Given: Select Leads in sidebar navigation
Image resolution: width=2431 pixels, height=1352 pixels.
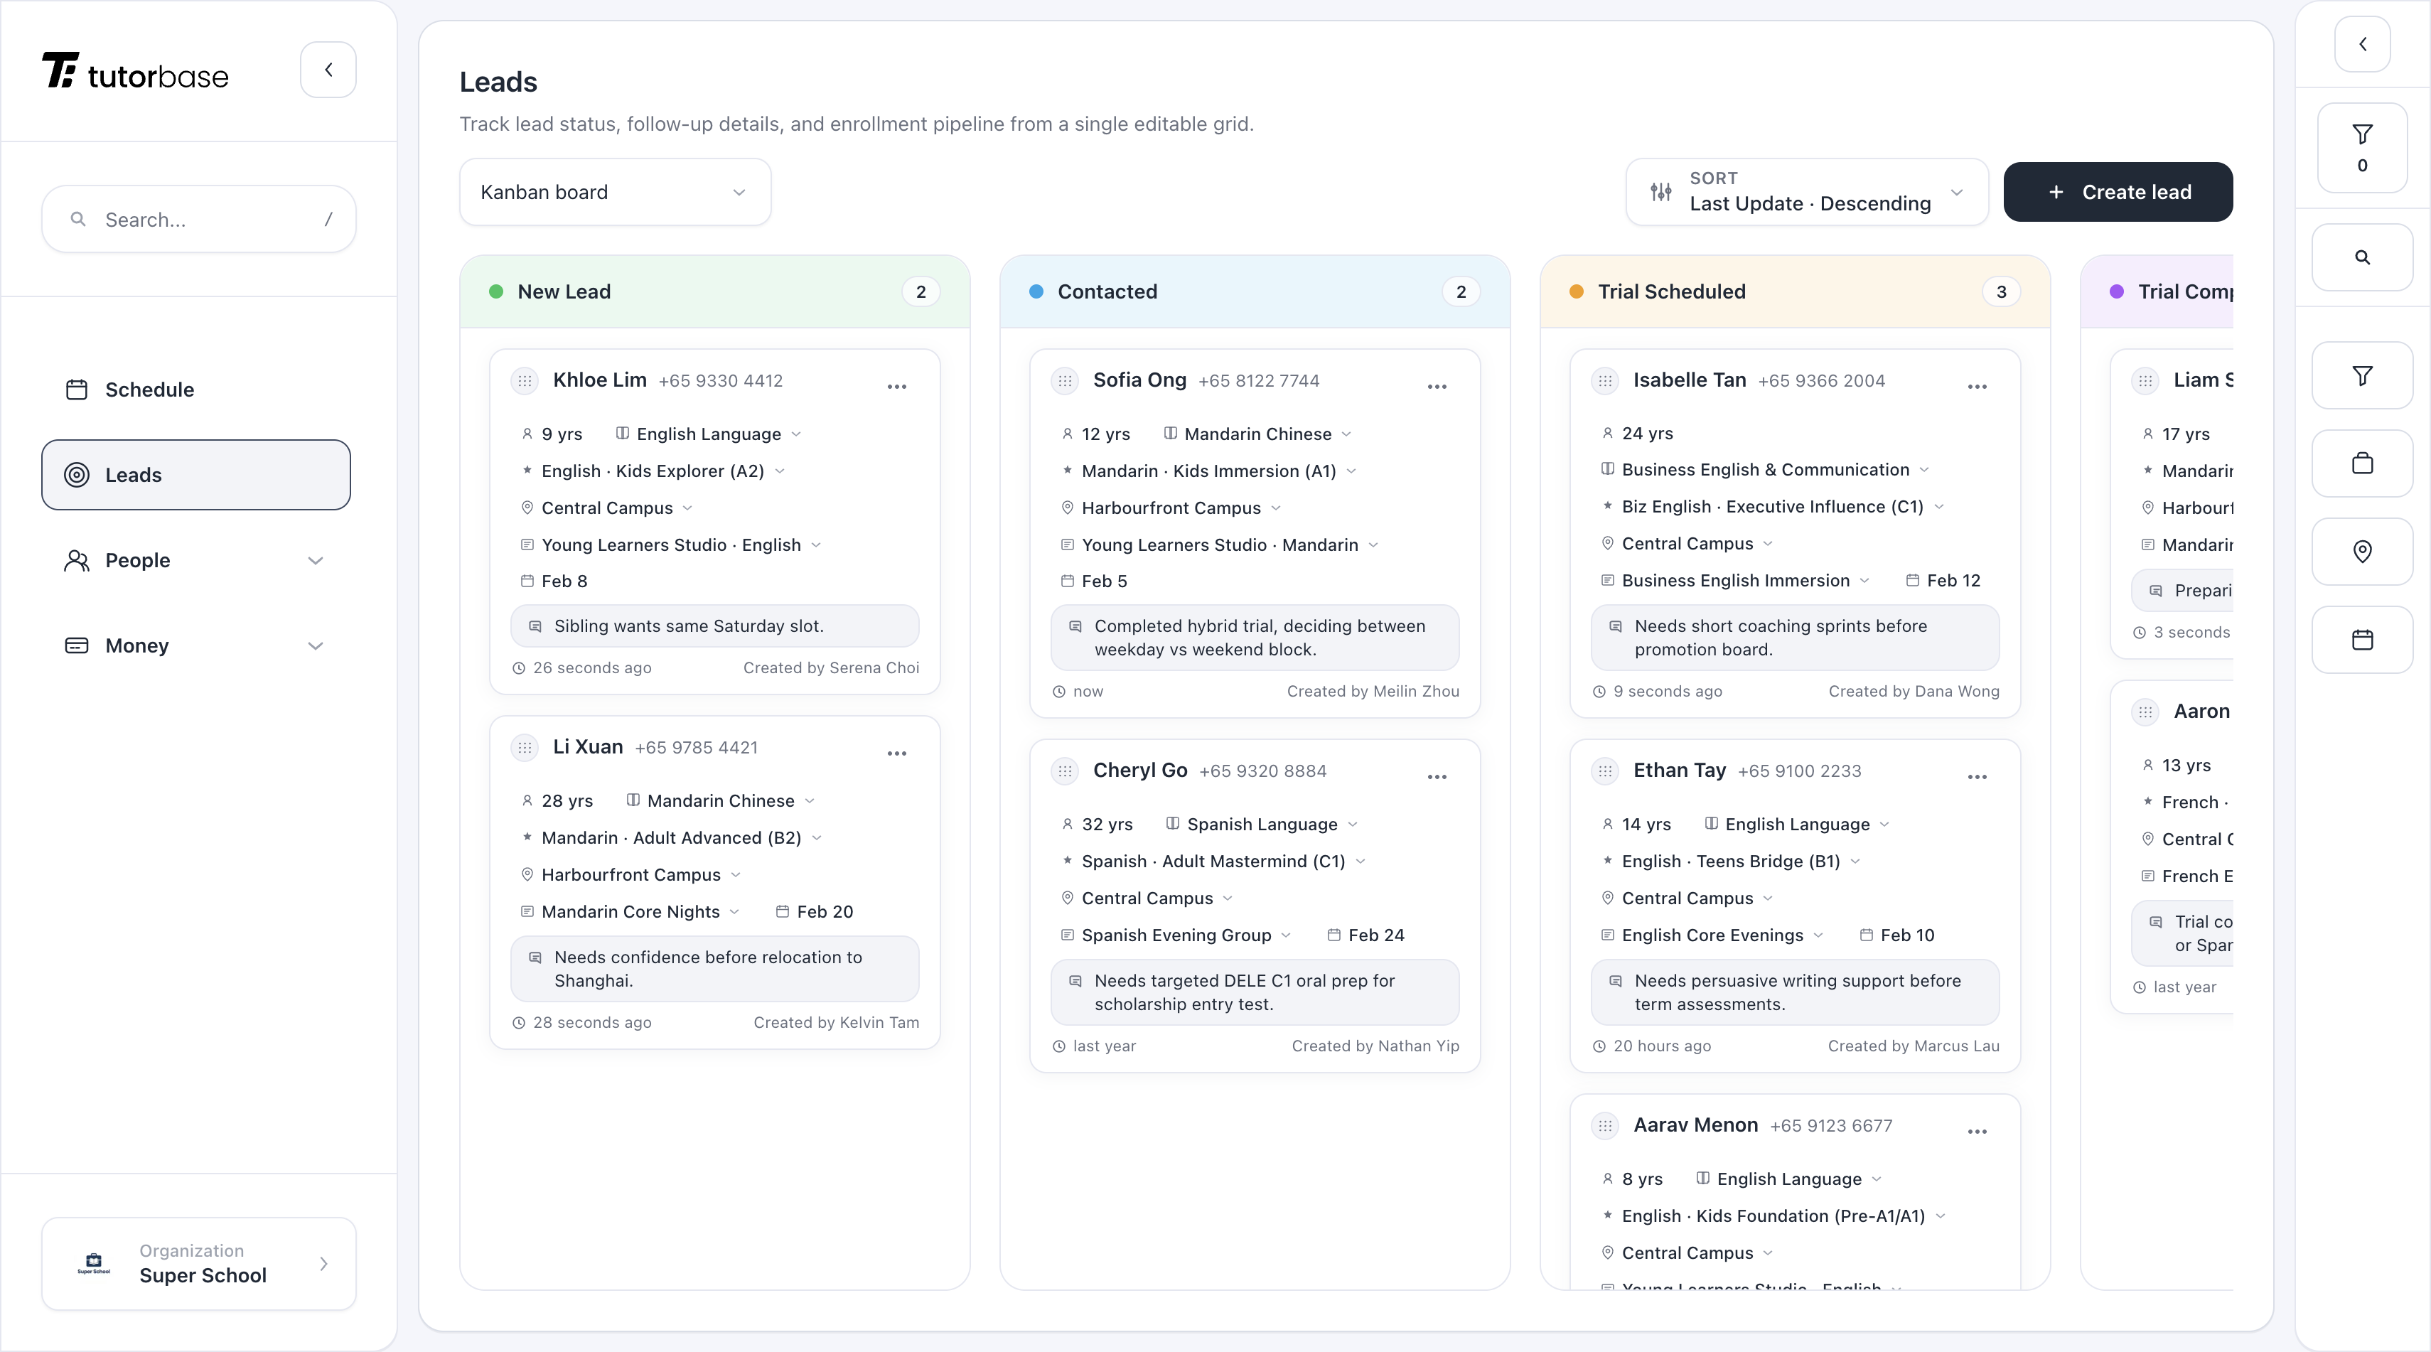Looking at the screenshot, I should point(195,475).
